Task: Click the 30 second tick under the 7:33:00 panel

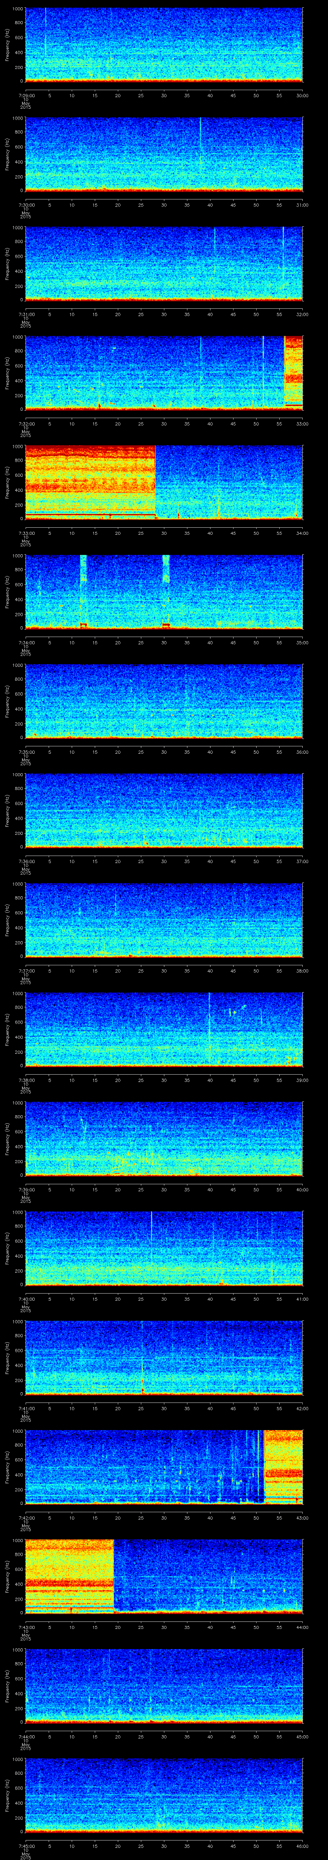Action: tap(164, 533)
